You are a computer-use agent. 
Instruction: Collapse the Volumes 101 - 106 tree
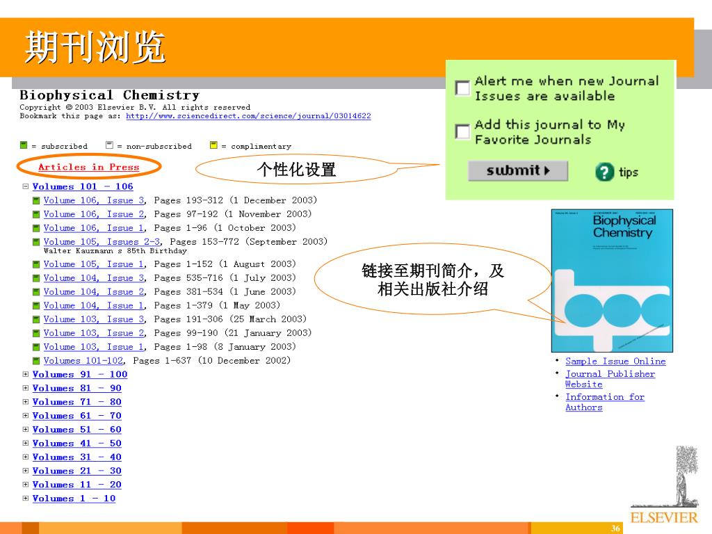click(x=26, y=186)
